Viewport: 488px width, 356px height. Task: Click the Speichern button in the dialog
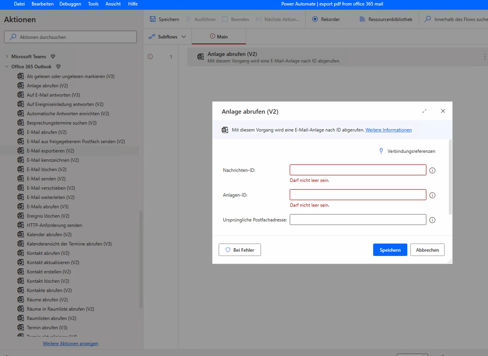pyautogui.click(x=390, y=250)
